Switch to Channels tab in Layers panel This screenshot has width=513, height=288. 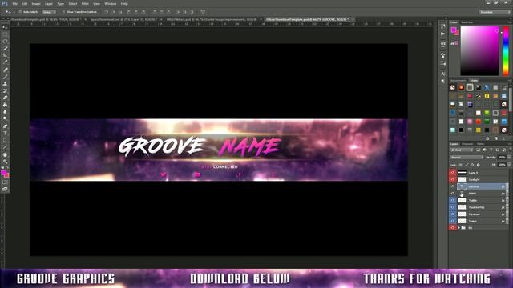[467, 144]
